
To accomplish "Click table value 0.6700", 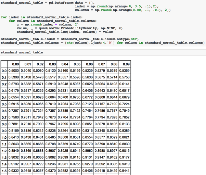I will (x=63, y=97).
